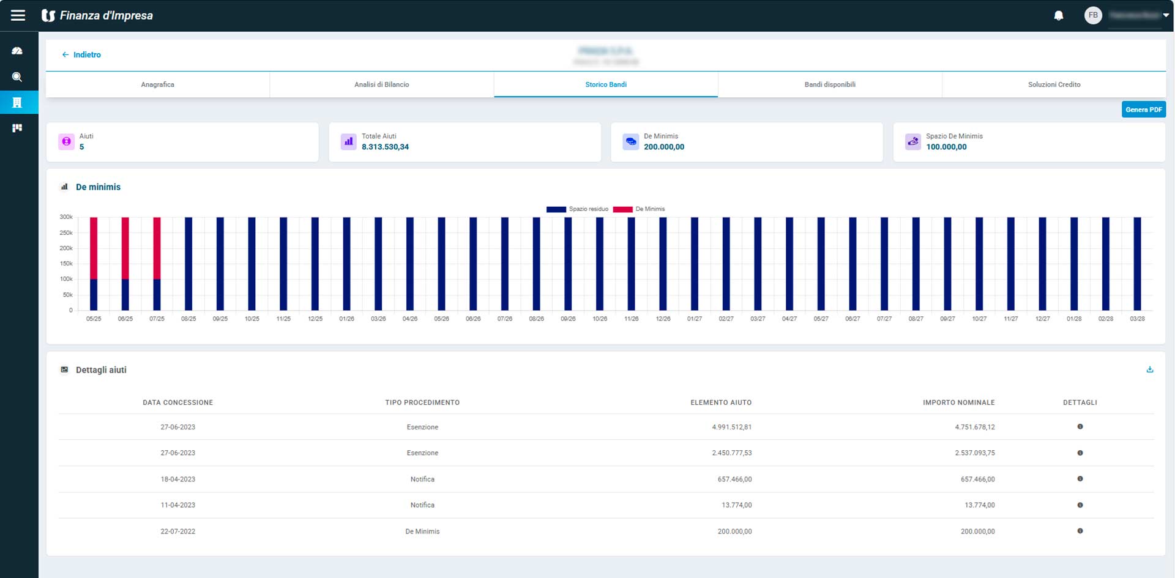1175x578 pixels.
Task: Click the IMPORTO NOMINALE column header
Action: [x=959, y=402]
